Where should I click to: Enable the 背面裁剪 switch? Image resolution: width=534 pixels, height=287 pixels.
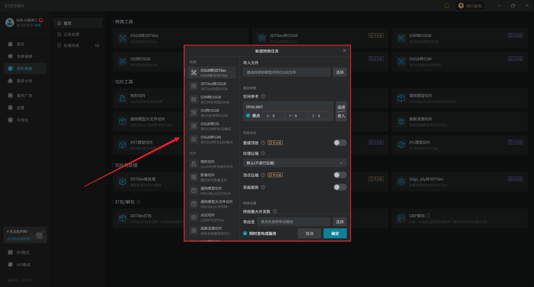[x=340, y=187]
